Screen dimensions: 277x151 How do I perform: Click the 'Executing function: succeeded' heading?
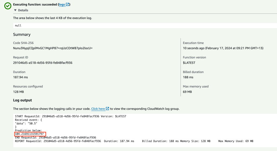[x=35, y=5]
